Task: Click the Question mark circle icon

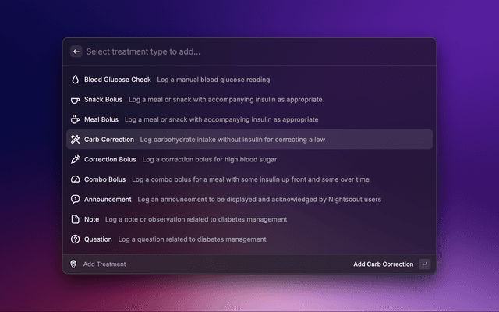Action: click(x=76, y=239)
